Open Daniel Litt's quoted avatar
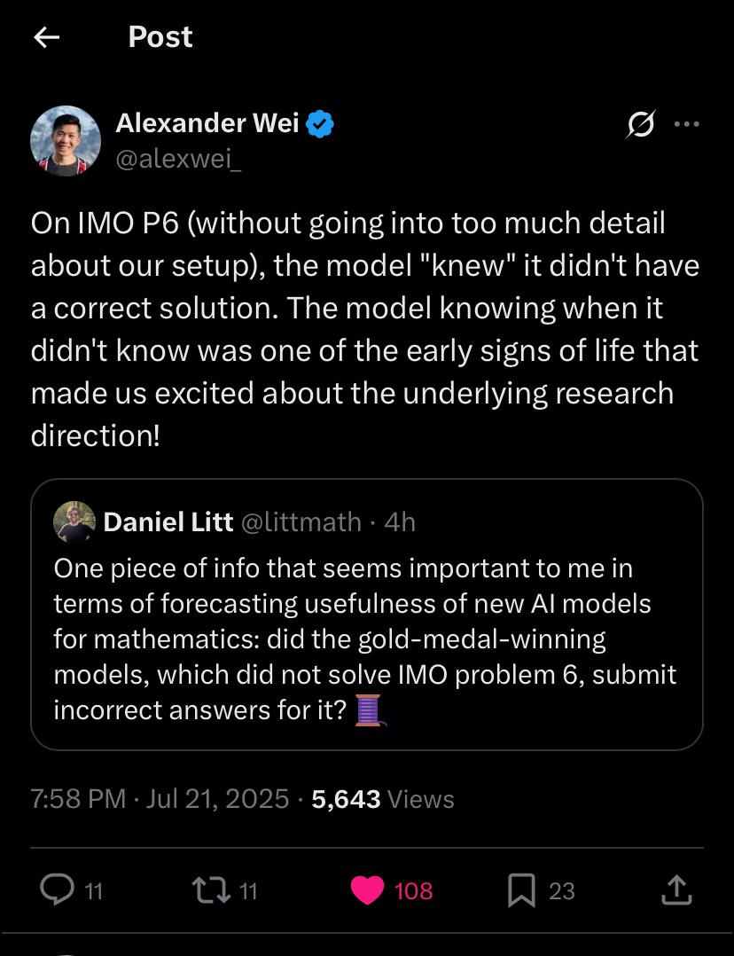This screenshot has width=734, height=956. [74, 521]
